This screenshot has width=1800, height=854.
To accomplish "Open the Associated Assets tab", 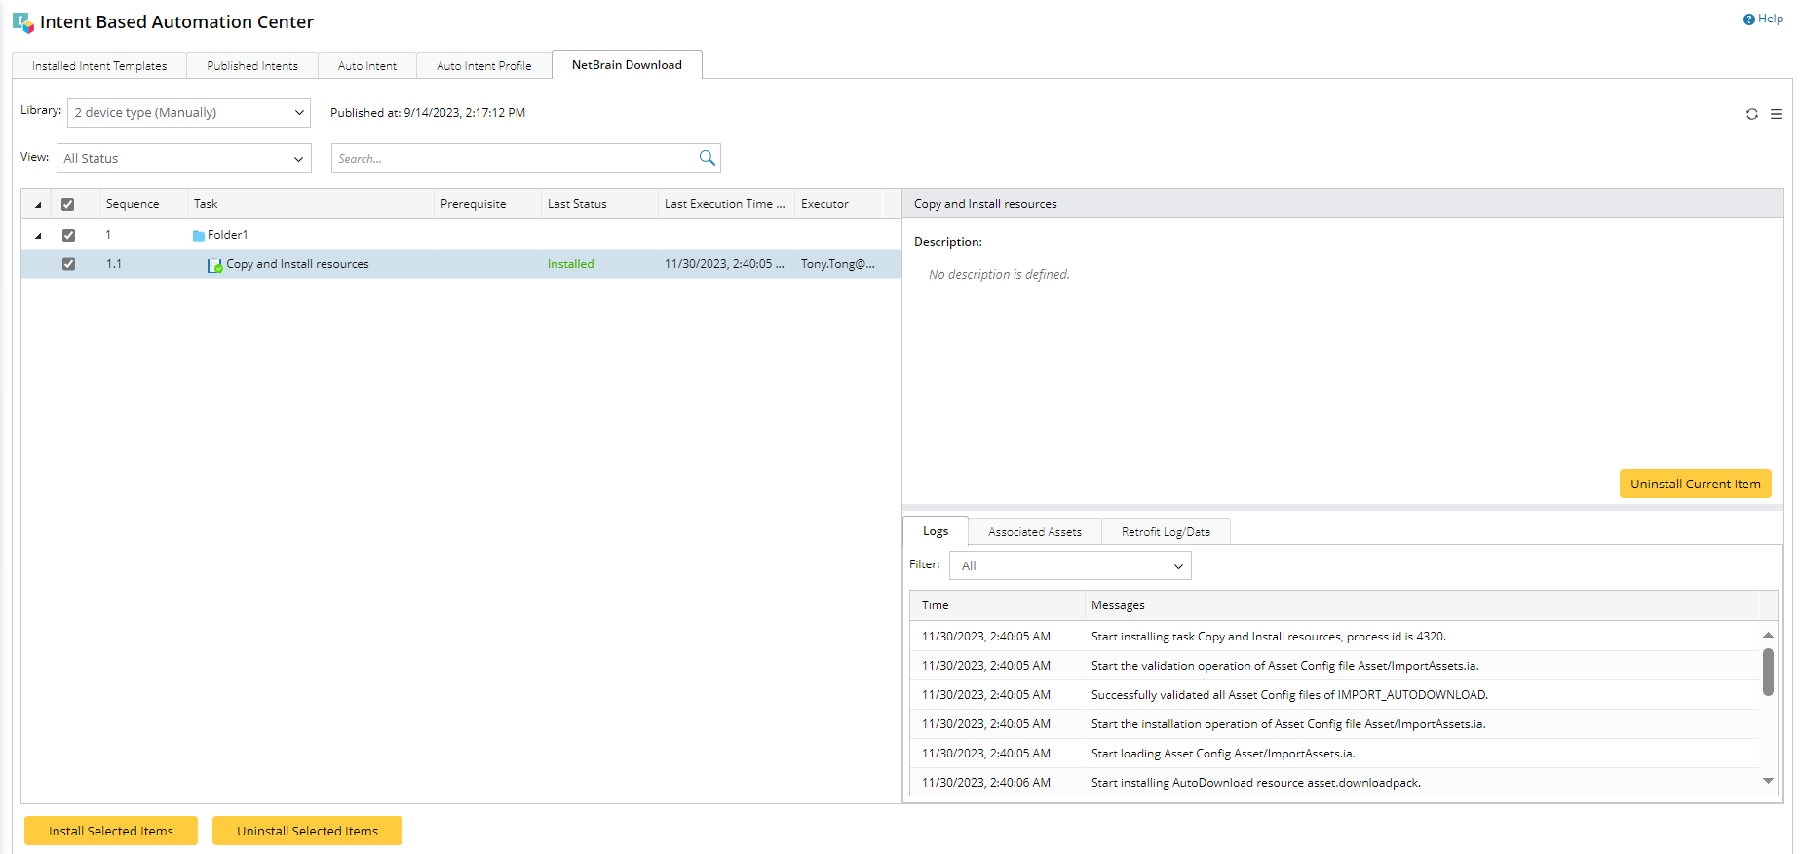I will click(x=1034, y=532).
